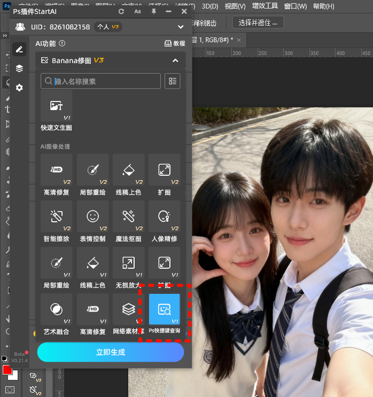This screenshot has height=397, width=373.
Task: Open the 窗口(W) menu
Action: pos(296,6)
